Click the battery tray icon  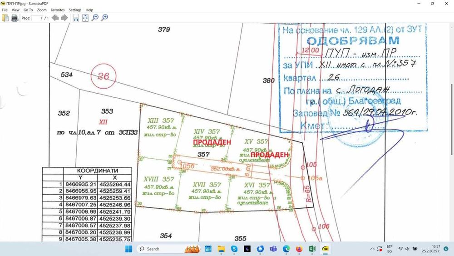click(x=415, y=249)
